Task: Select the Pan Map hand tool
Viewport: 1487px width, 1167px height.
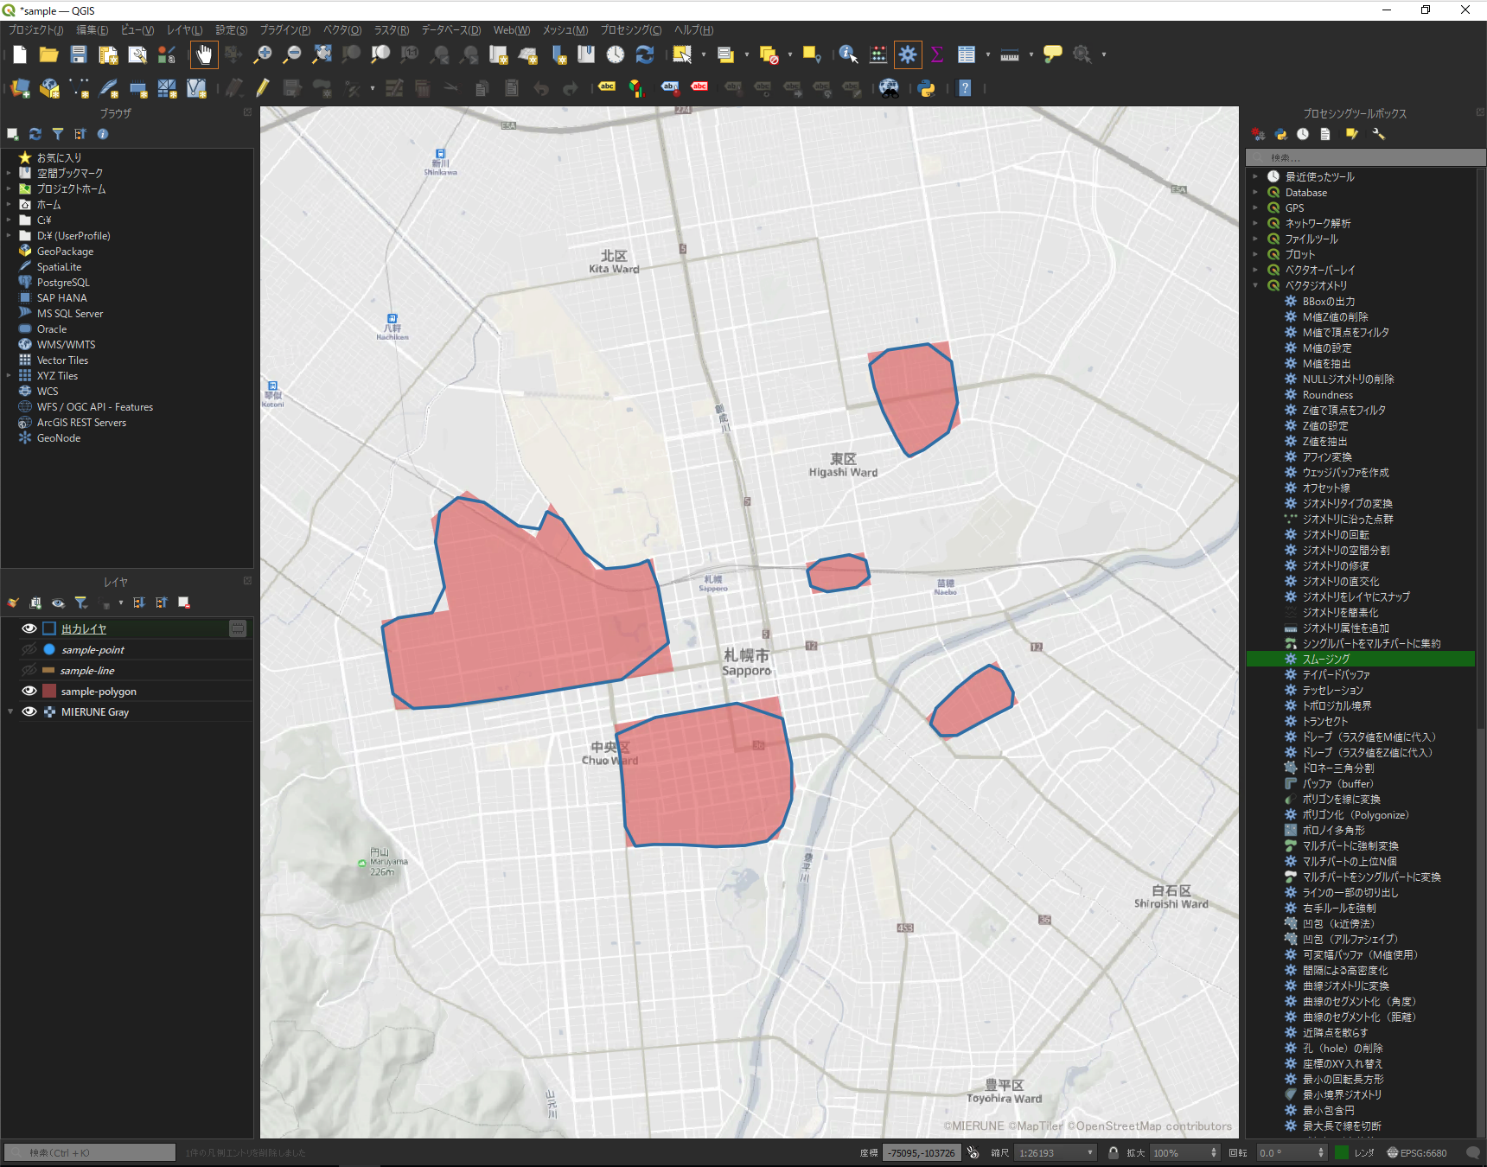Action: 204,55
